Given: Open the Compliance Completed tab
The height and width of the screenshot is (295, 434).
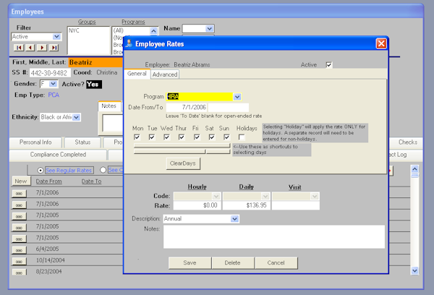Looking at the screenshot, I should (x=58, y=155).
